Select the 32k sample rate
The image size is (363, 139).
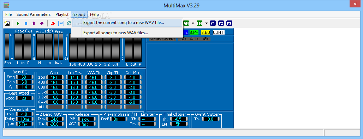pos(183,39)
